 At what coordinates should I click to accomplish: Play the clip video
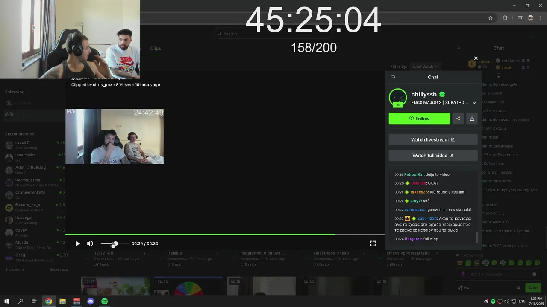[x=77, y=243]
